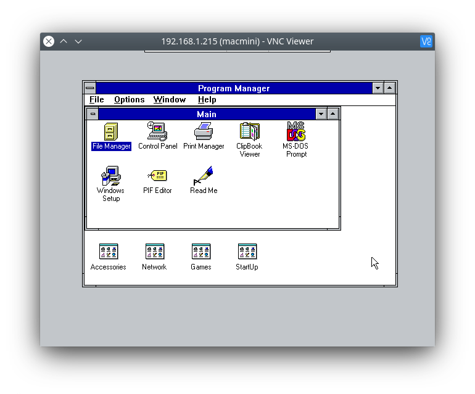
Task: Open the Program Manager control menu box
Action: tap(90, 88)
